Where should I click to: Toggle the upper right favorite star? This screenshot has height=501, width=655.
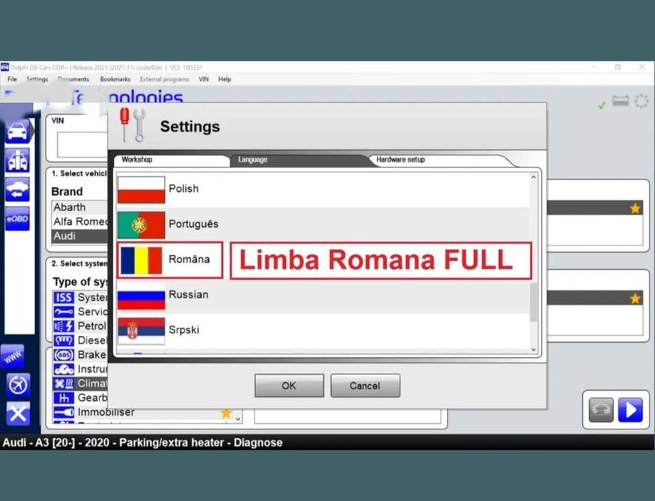coord(635,208)
